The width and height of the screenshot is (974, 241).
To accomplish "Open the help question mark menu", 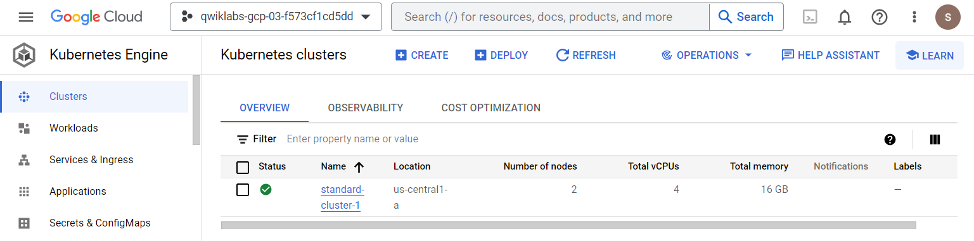I will (x=880, y=17).
